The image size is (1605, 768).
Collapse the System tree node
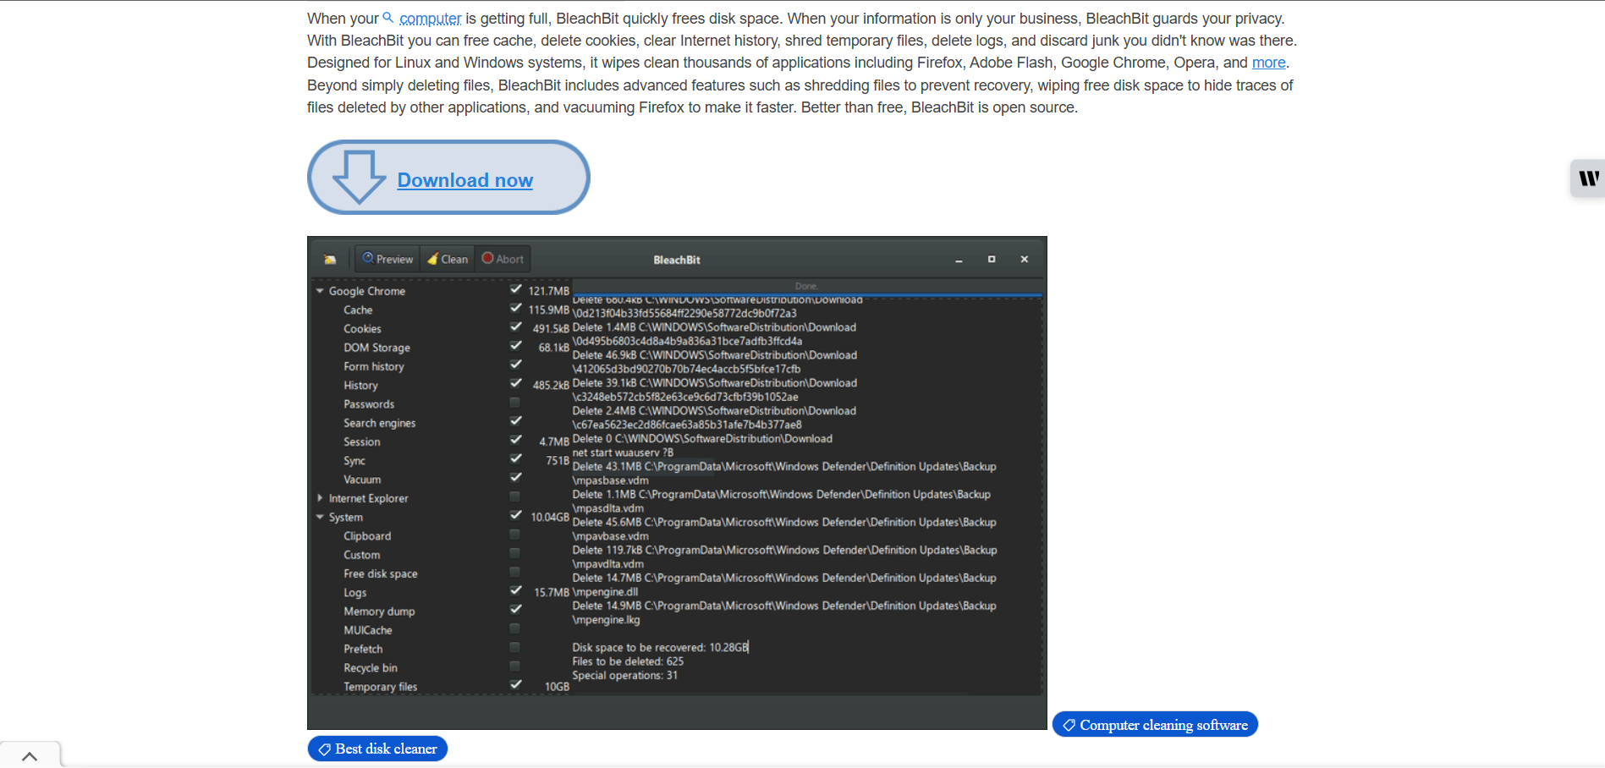(320, 517)
